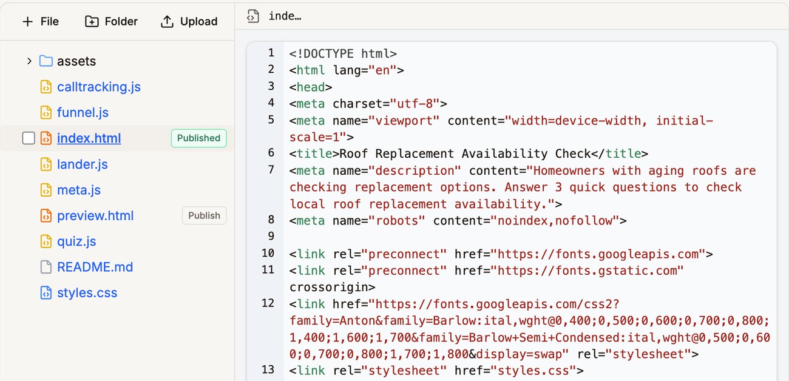This screenshot has width=789, height=381.
Task: Tick the checkbox beside index.html
Action: [29, 138]
